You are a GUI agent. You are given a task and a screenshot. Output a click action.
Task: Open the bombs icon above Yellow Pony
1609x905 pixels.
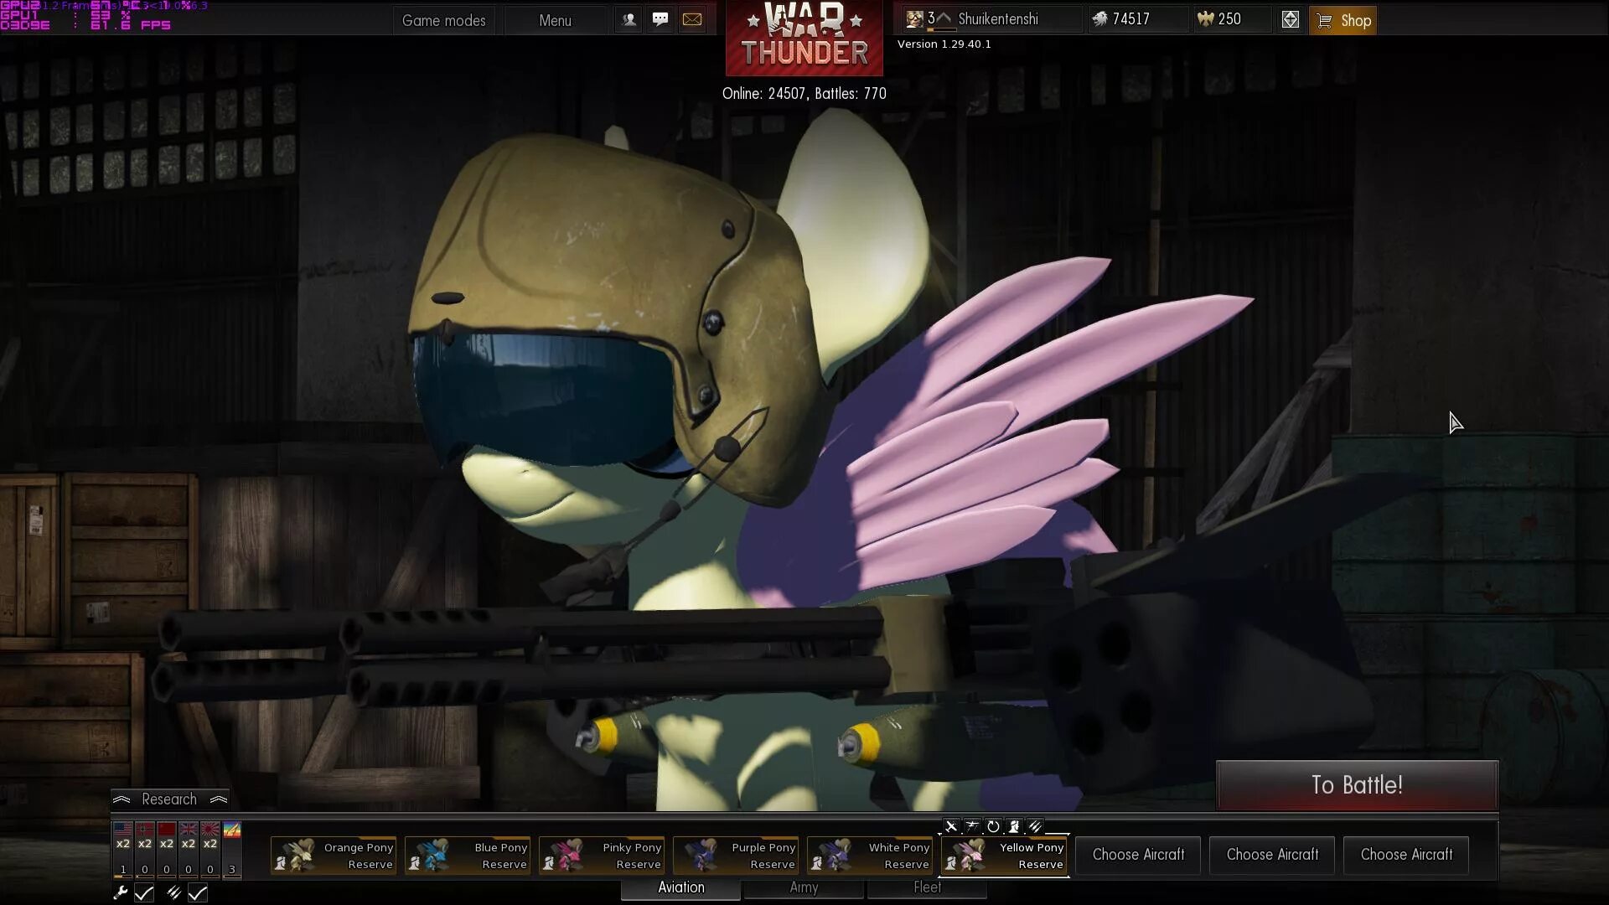coord(1036,826)
